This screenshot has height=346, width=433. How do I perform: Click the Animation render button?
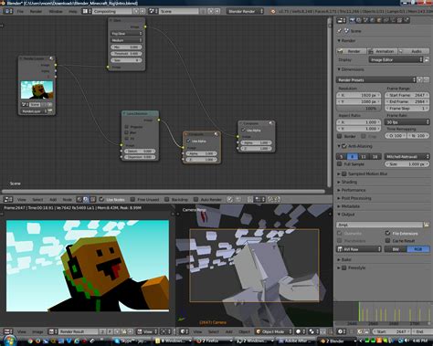pyautogui.click(x=383, y=51)
